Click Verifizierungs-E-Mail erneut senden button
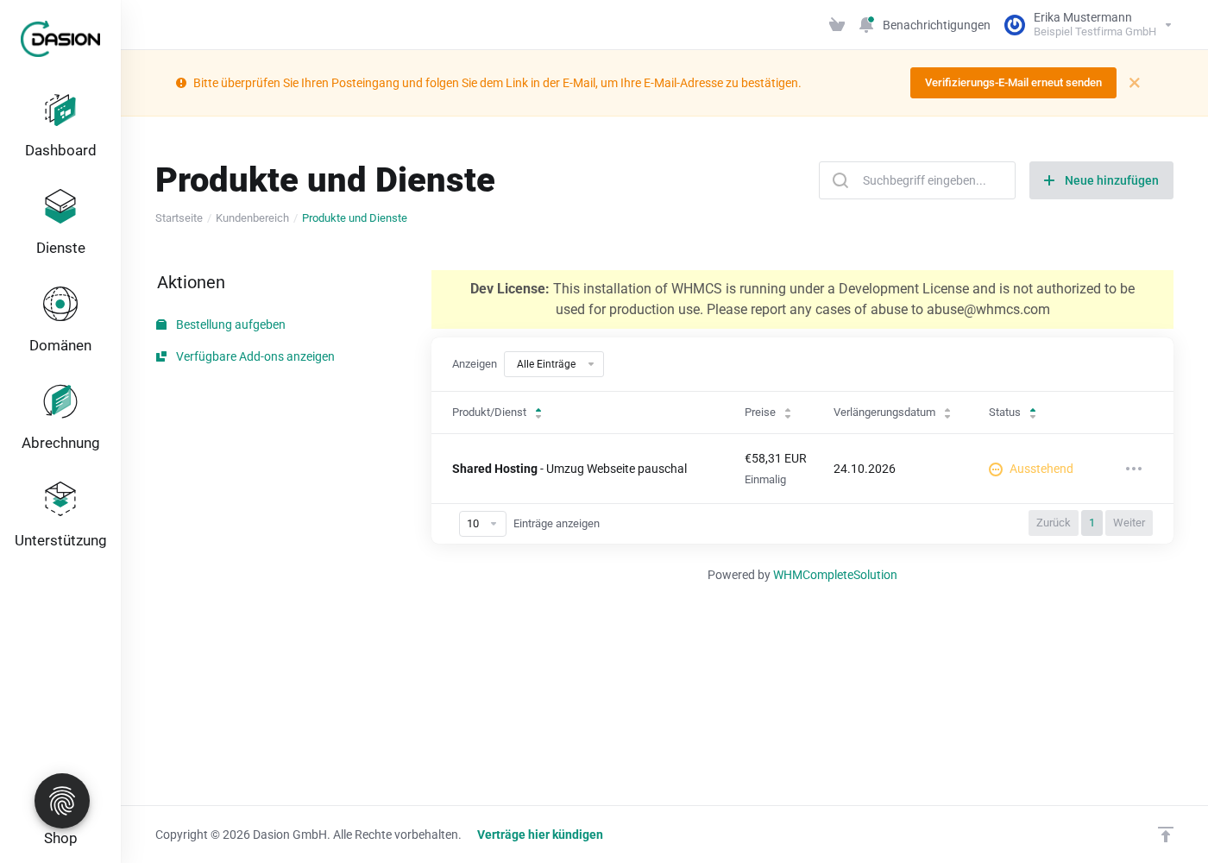1208x863 pixels. click(1013, 83)
